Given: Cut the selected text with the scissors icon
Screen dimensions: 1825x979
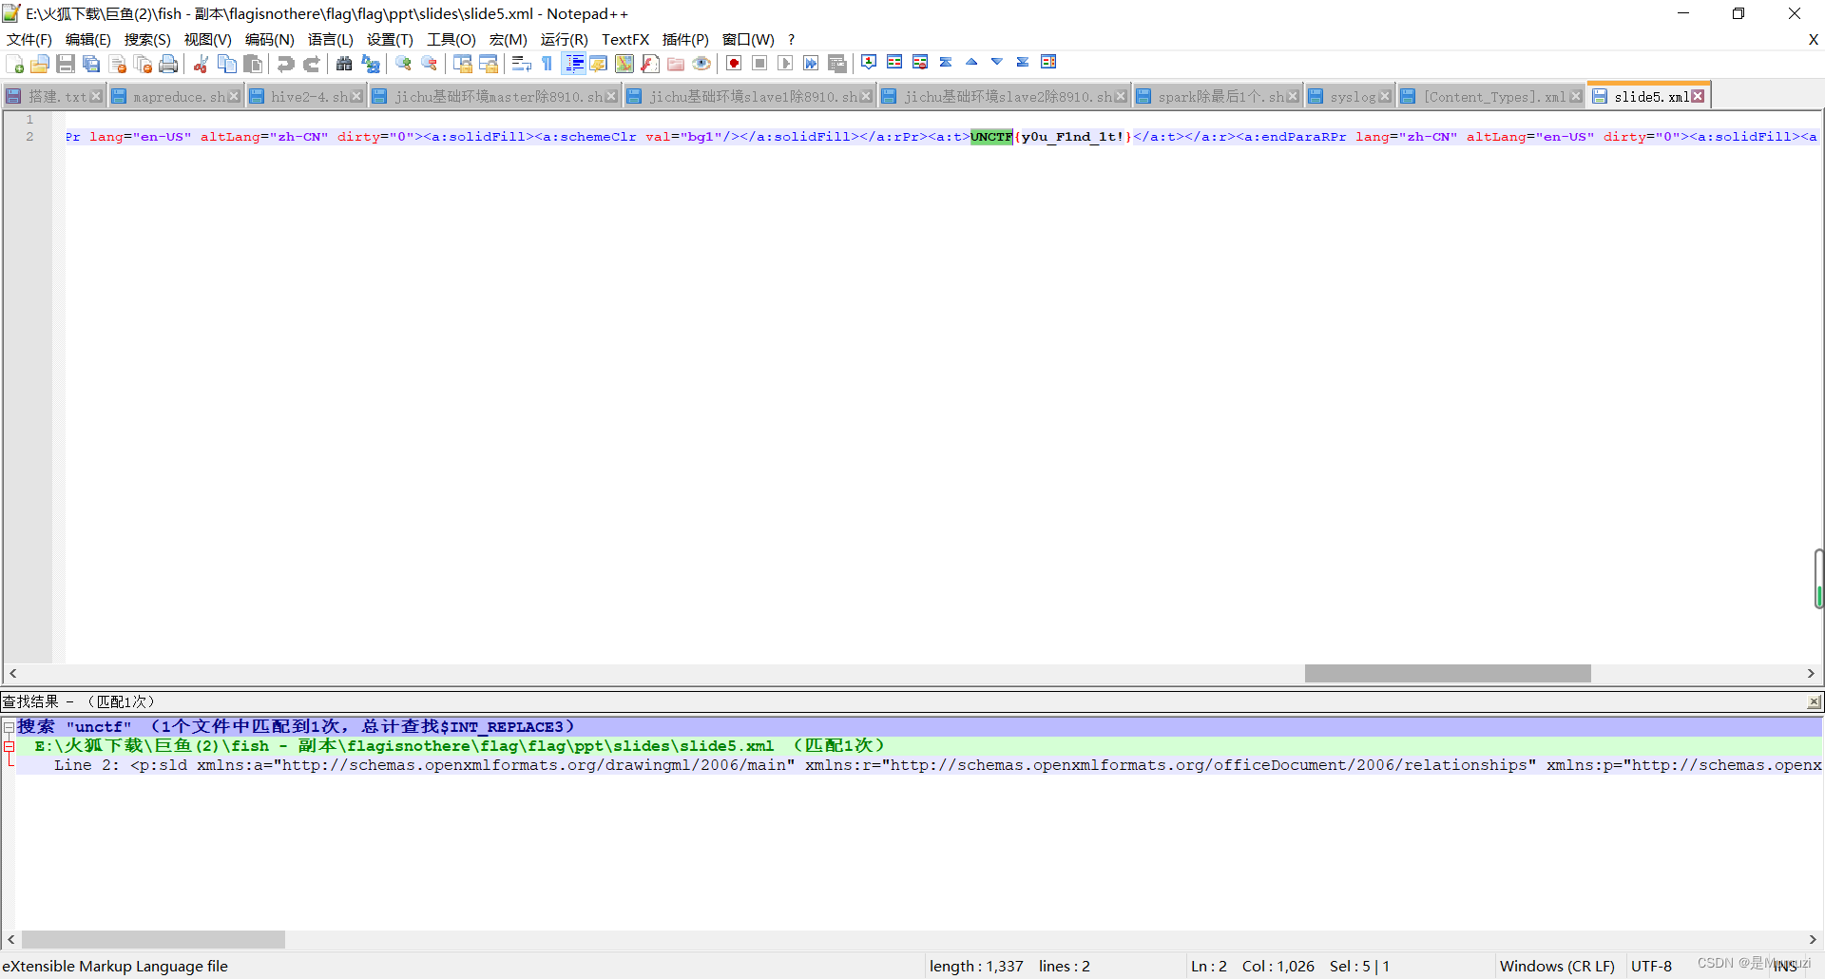Looking at the screenshot, I should pyautogui.click(x=201, y=64).
